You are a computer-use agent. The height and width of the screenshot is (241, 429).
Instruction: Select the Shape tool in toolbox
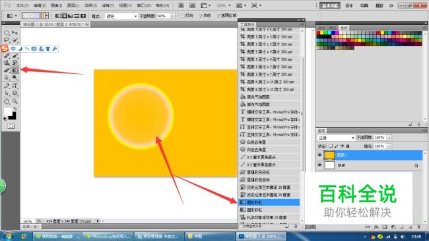(x=15, y=93)
